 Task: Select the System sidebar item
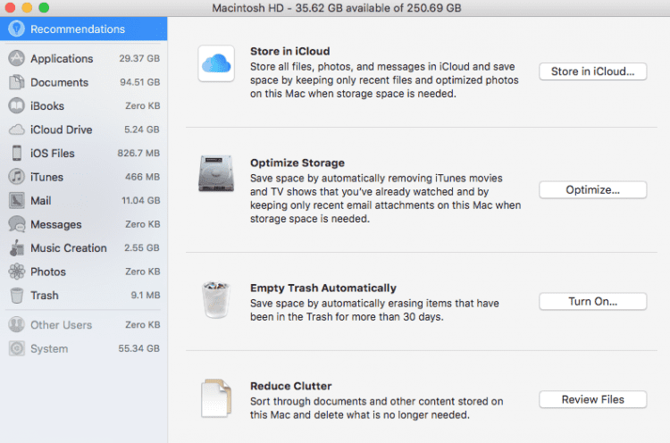[84, 348]
